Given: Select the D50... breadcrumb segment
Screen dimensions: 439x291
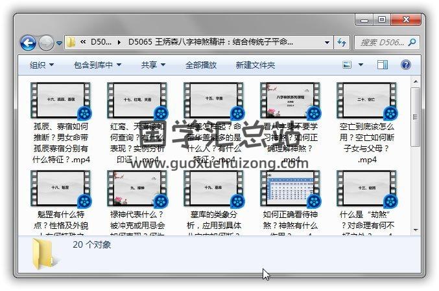Looking at the screenshot, I should [101, 42].
